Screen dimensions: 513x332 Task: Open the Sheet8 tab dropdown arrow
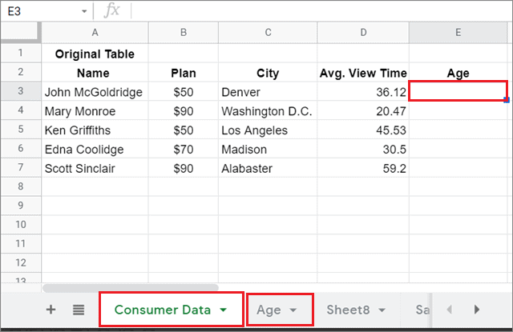(x=382, y=310)
